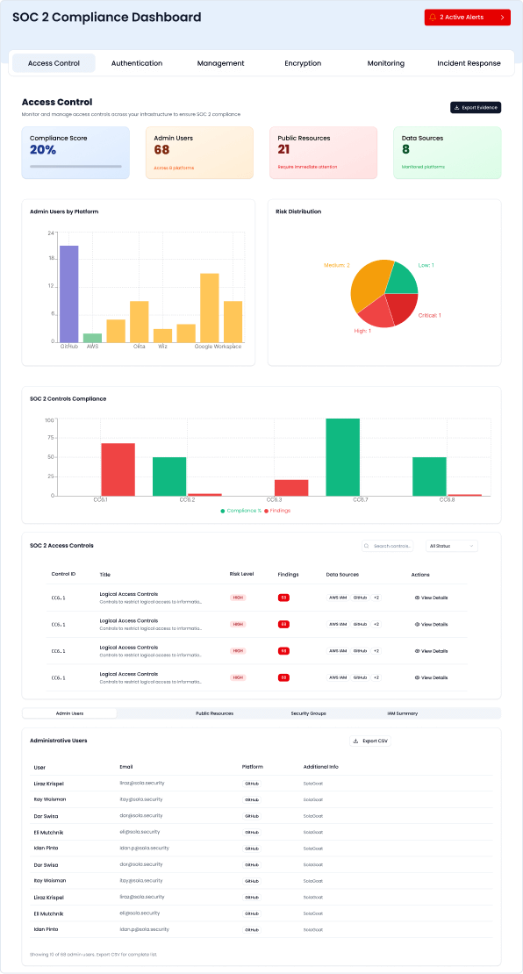Click the Compliance Score progress bar
Image resolution: width=523 pixels, height=974 pixels.
[x=75, y=167]
